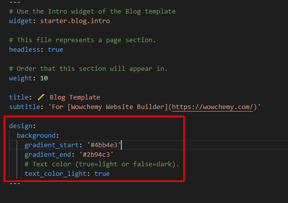Screen dimensions: 288x203
Task: Click the 'gradient_start' key
Action: (x=52, y=145)
